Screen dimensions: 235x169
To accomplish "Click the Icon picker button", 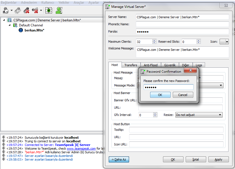I will coord(224,42).
